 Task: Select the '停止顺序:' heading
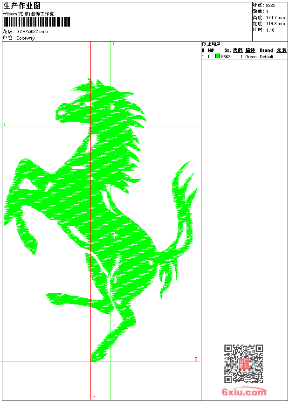click(x=212, y=44)
